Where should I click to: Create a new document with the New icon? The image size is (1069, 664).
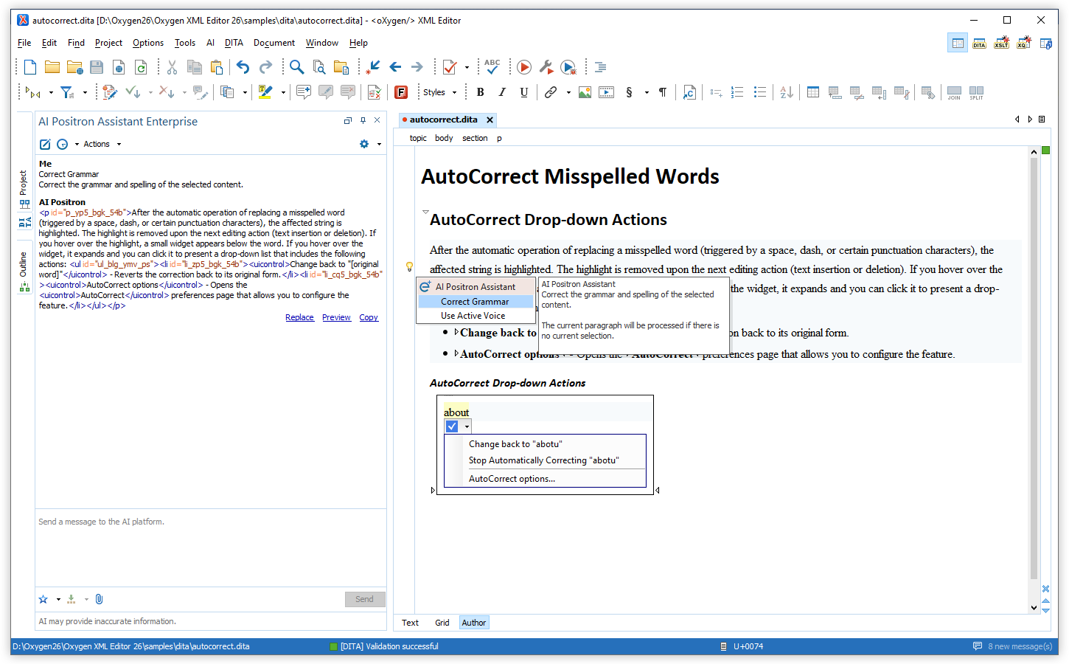(x=30, y=67)
